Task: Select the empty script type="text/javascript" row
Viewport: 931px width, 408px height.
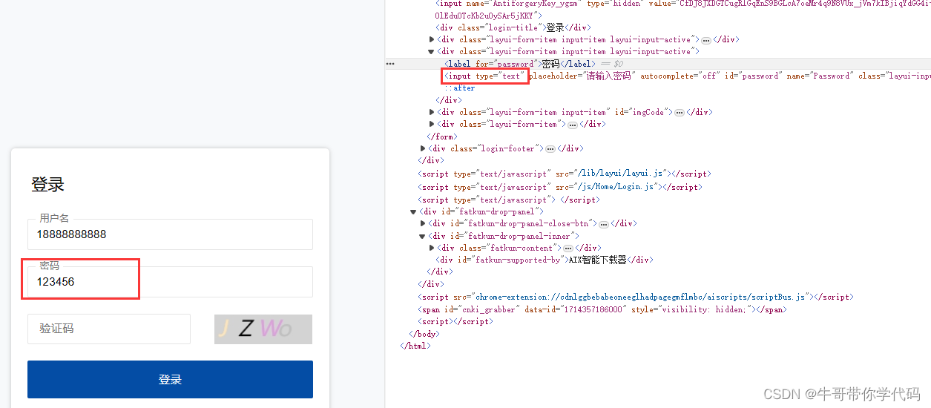Action: [657, 200]
